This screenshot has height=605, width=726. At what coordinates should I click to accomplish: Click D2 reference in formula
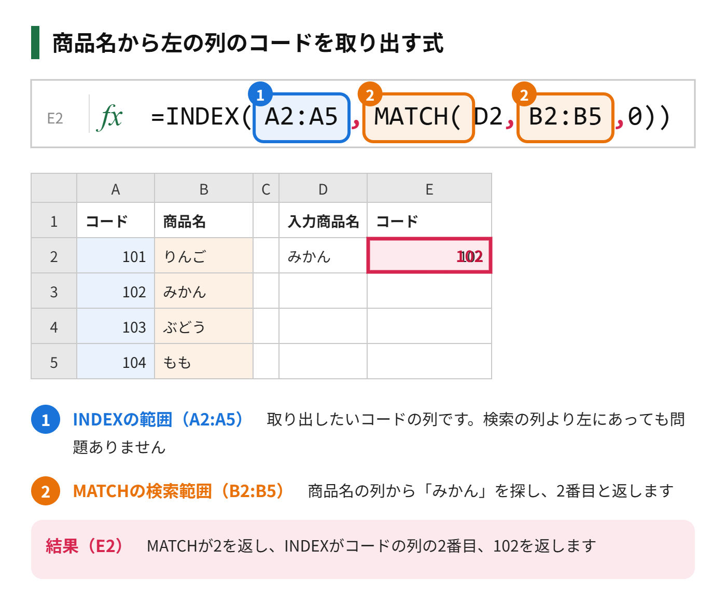(488, 117)
